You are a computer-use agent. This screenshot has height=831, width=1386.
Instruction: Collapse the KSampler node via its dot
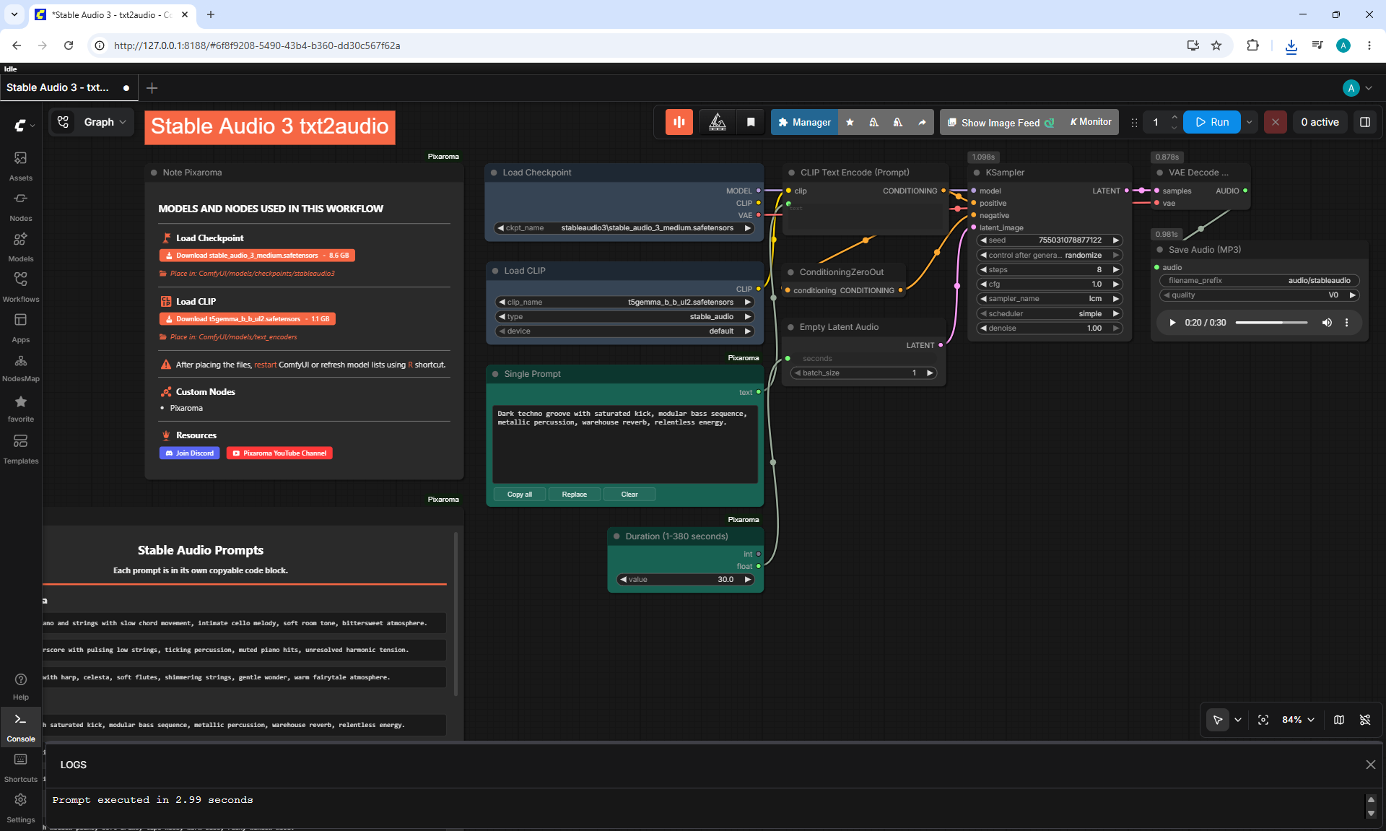[x=977, y=173]
